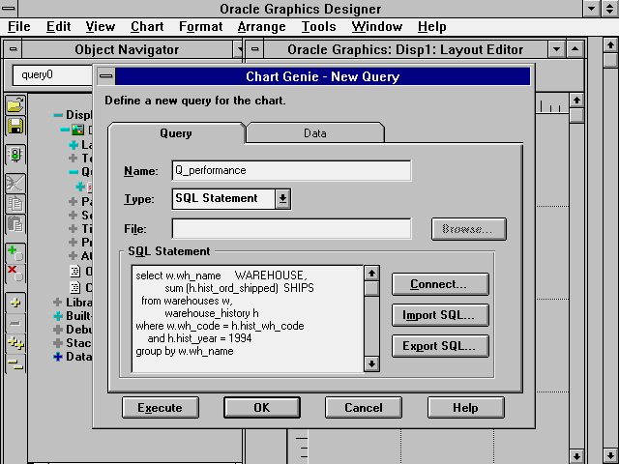Click the Open folder icon in Object Navigator
The height and width of the screenshot is (464, 619).
15,105
